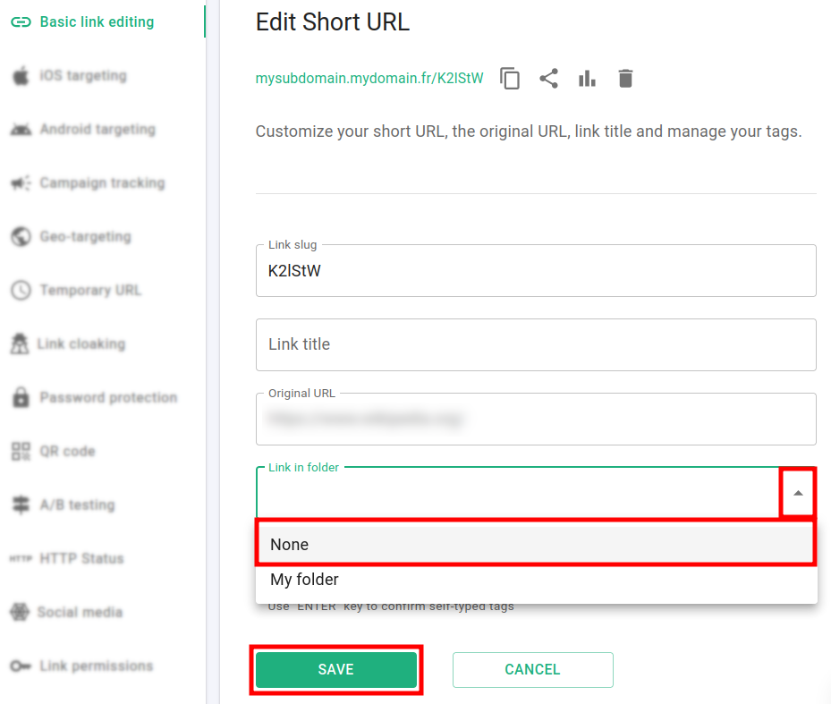Screen dimensions: 831x704
Task: Click the CANCEL button
Action: [x=532, y=669]
